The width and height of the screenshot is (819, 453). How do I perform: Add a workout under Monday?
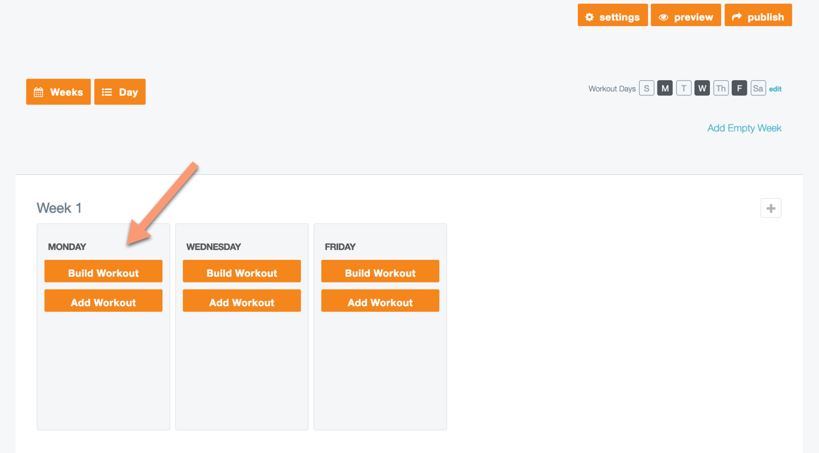tap(103, 300)
